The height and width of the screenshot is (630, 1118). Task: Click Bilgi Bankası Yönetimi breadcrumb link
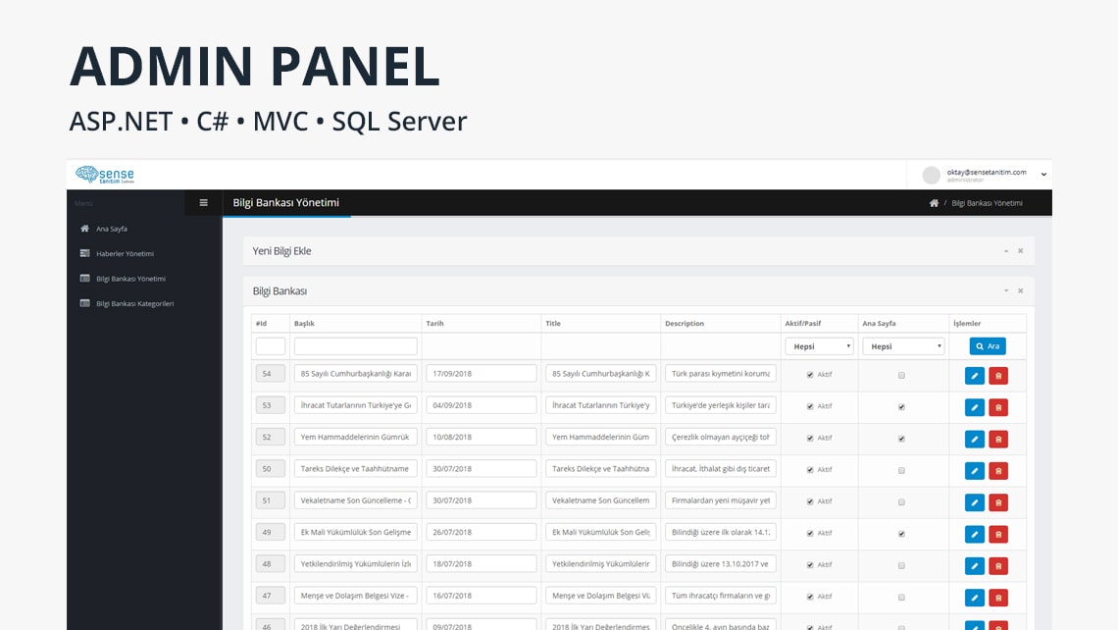(x=987, y=203)
